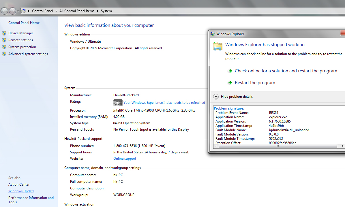Click green arrow beside Restart the program

coord(230,83)
